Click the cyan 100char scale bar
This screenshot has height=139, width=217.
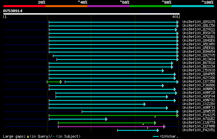[x=156, y=137]
